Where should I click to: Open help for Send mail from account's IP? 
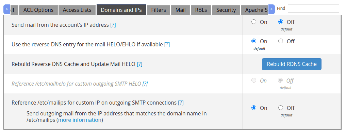[x=113, y=25]
